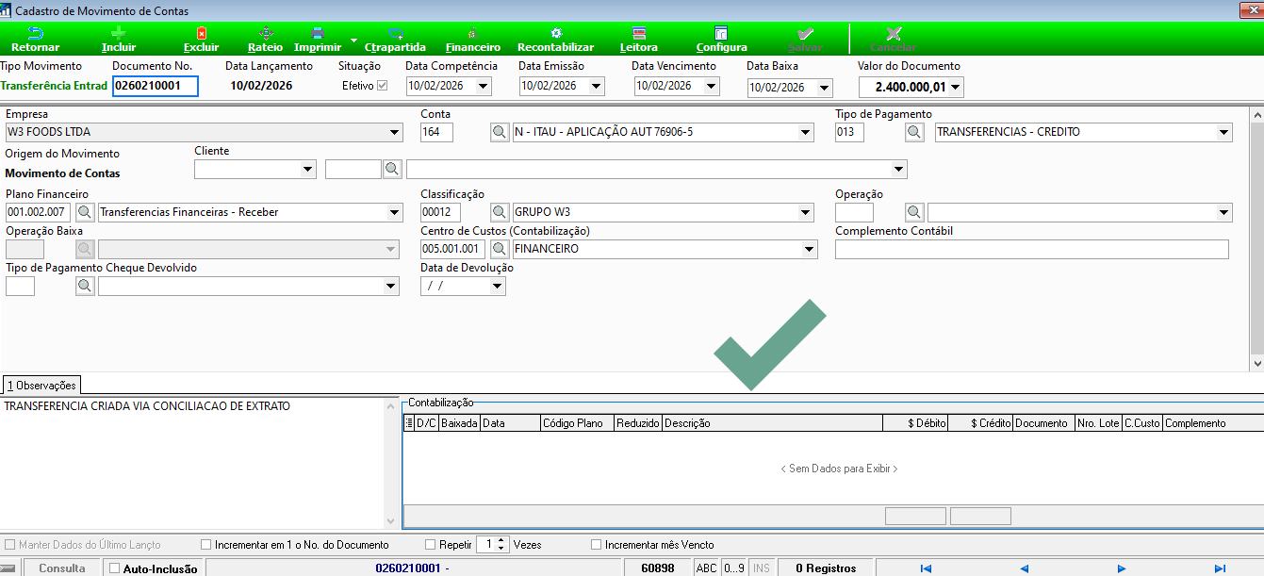The width and height of the screenshot is (1264, 576).
Task: Open the Centro de Custos lookup magnifier
Action: pos(500,249)
